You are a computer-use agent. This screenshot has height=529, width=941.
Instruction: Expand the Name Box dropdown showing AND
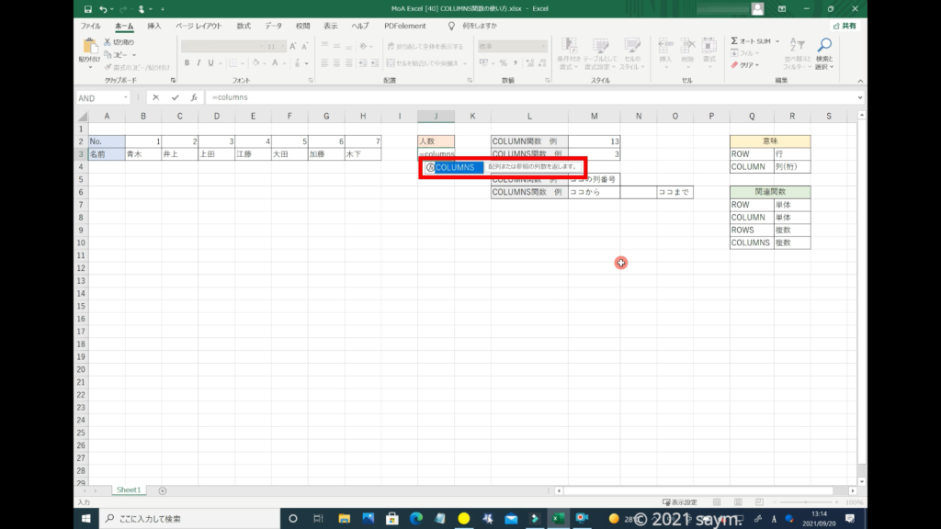click(x=125, y=97)
